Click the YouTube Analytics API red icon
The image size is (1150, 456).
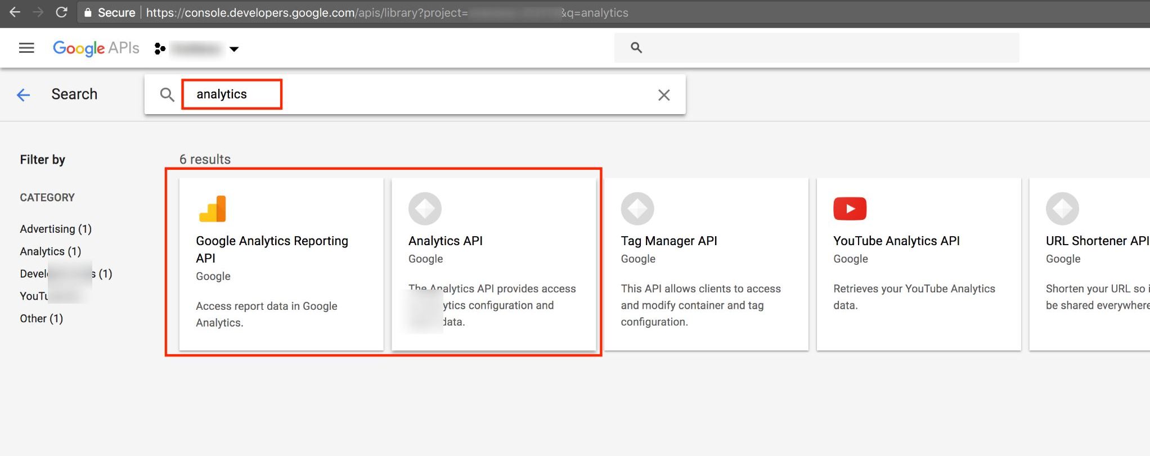tap(850, 209)
